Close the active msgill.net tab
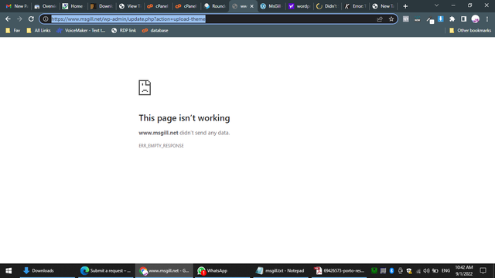This screenshot has height=278, width=495. 251,6
